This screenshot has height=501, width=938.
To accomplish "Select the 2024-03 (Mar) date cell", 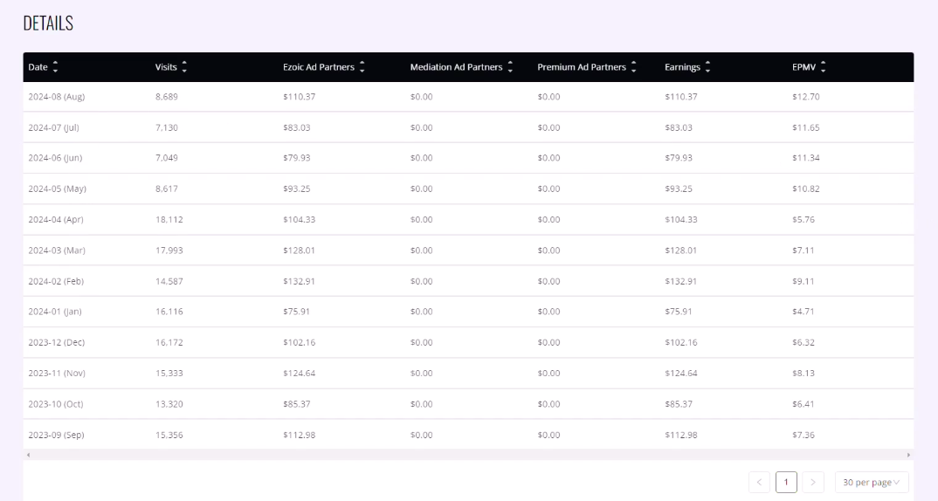I will [56, 250].
